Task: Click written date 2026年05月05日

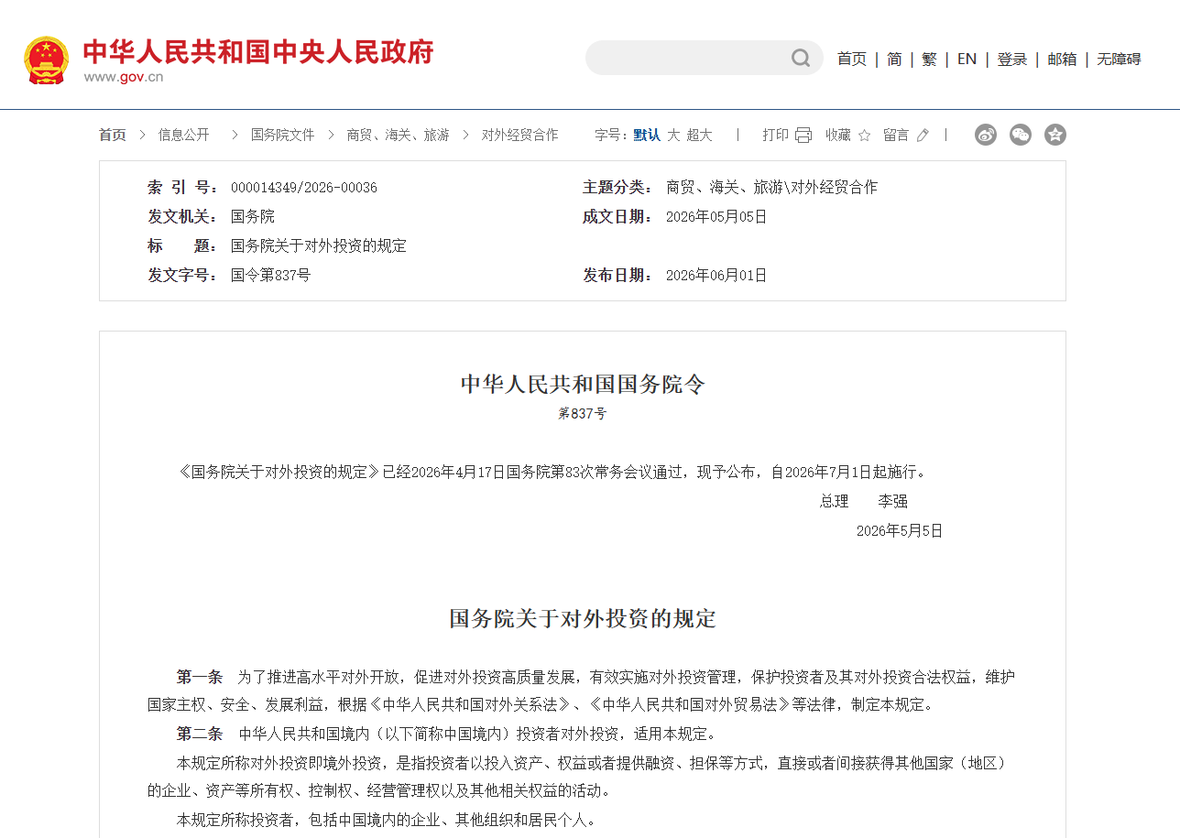Action: (x=716, y=217)
